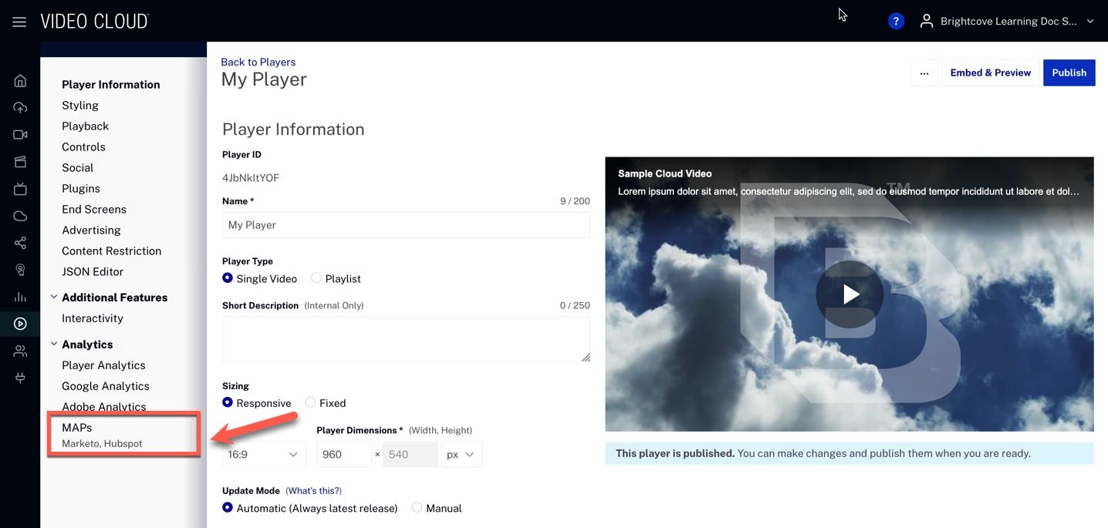The image size is (1108, 528).
Task: Click the blue help question mark icon
Action: point(895,22)
